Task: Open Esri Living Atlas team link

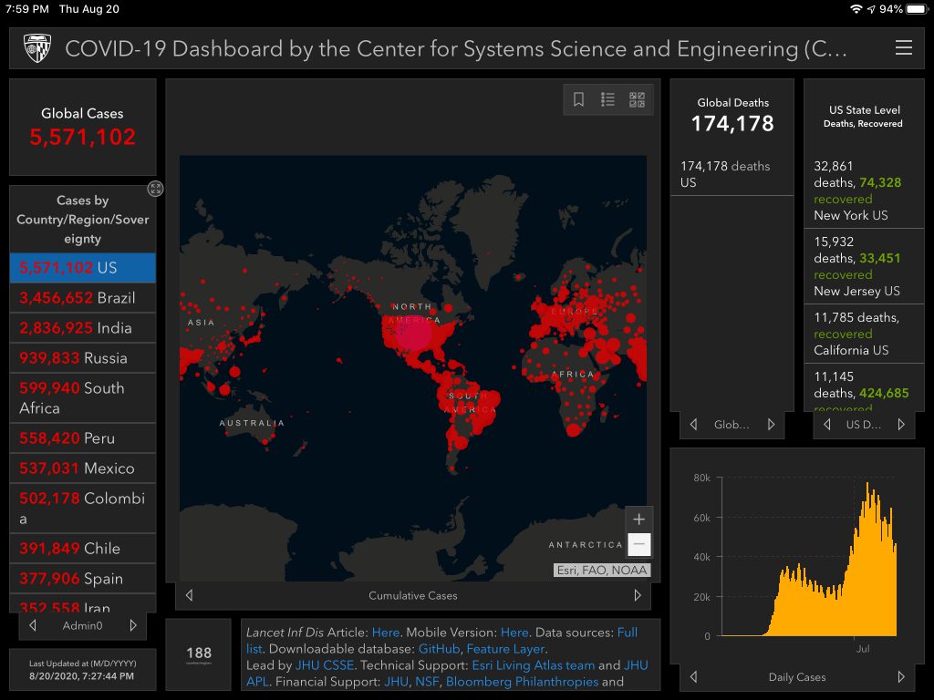Action: coord(533,664)
